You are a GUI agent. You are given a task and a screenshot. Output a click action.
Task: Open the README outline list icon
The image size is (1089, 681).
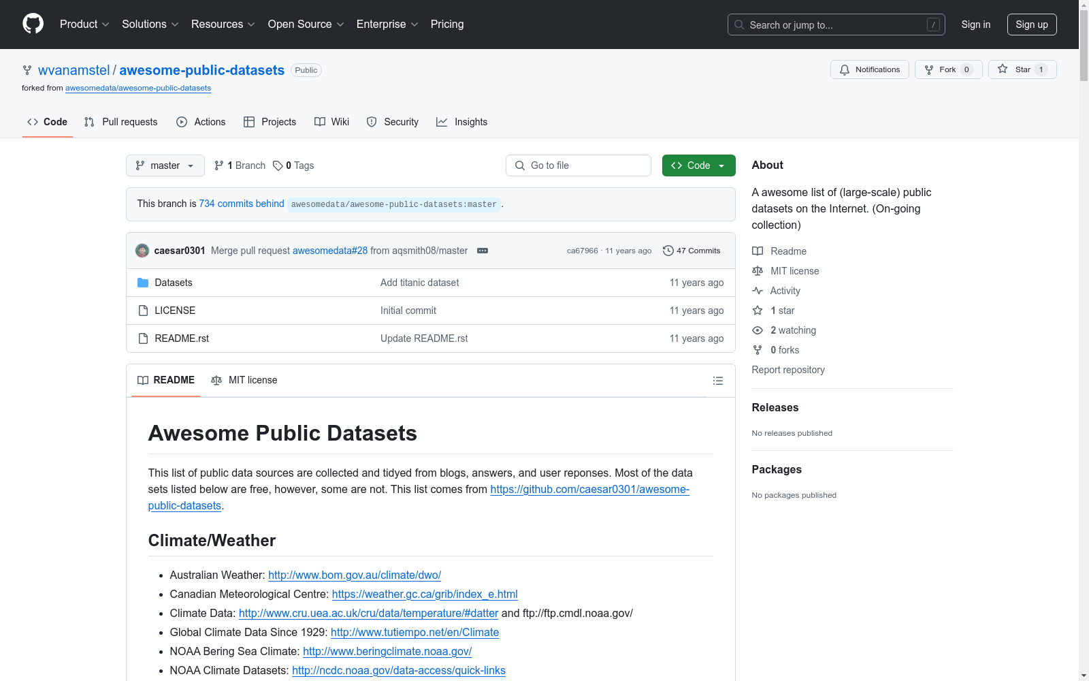point(717,381)
